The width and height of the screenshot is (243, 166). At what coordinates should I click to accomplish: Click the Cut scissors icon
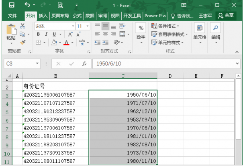[22, 26]
